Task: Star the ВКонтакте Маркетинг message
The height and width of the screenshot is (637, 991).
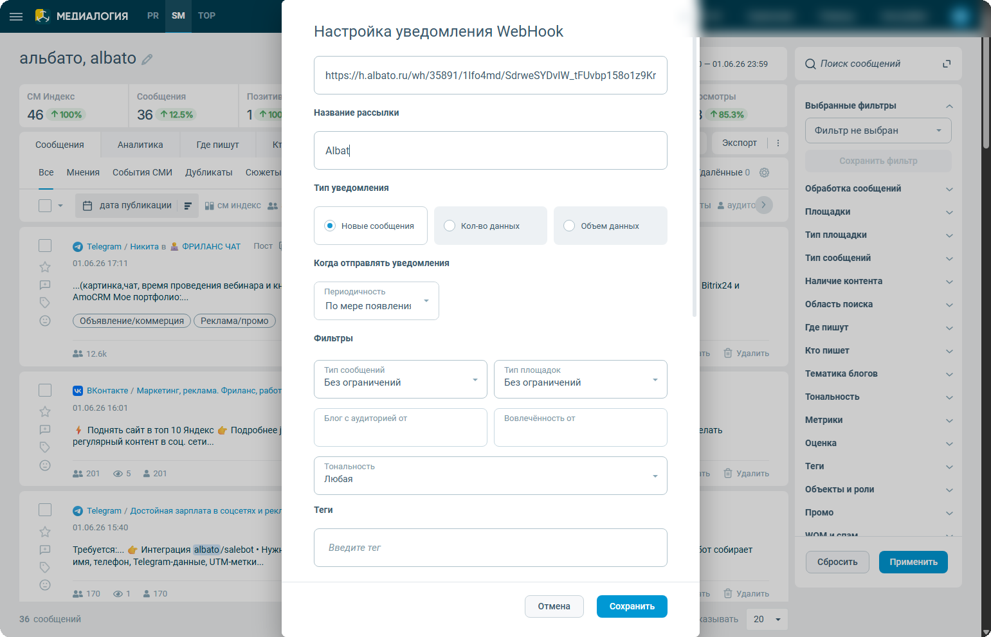Action: click(45, 411)
